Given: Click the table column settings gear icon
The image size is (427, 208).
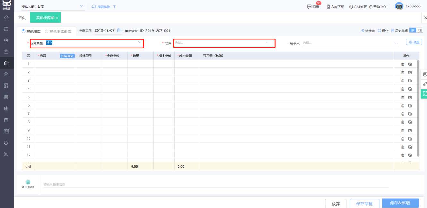Looking at the screenshot, I should click(x=28, y=56).
